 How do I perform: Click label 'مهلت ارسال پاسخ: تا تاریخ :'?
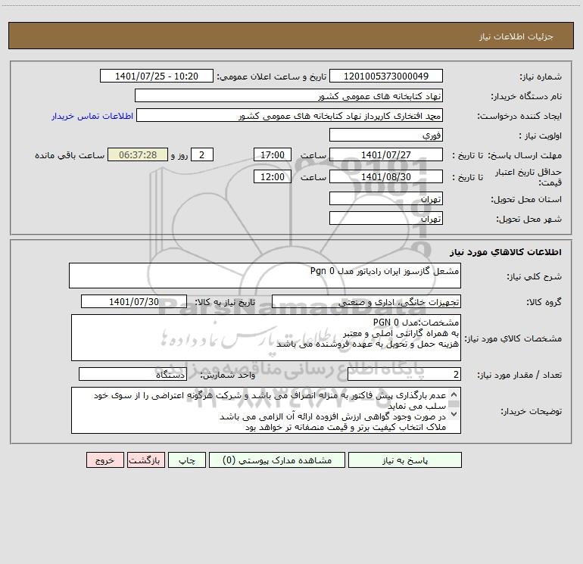coord(507,155)
